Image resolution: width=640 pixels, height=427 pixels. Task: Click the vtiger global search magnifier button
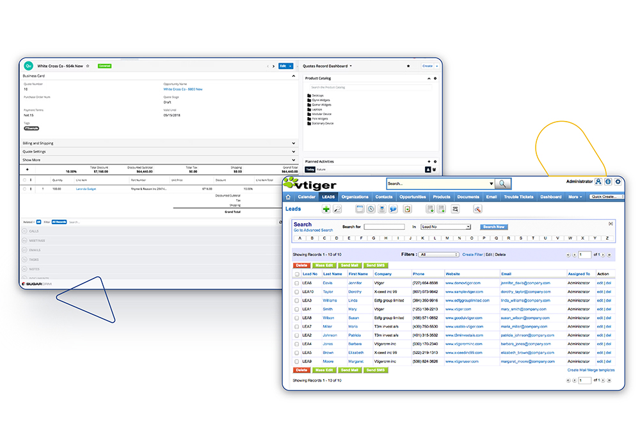point(503,184)
